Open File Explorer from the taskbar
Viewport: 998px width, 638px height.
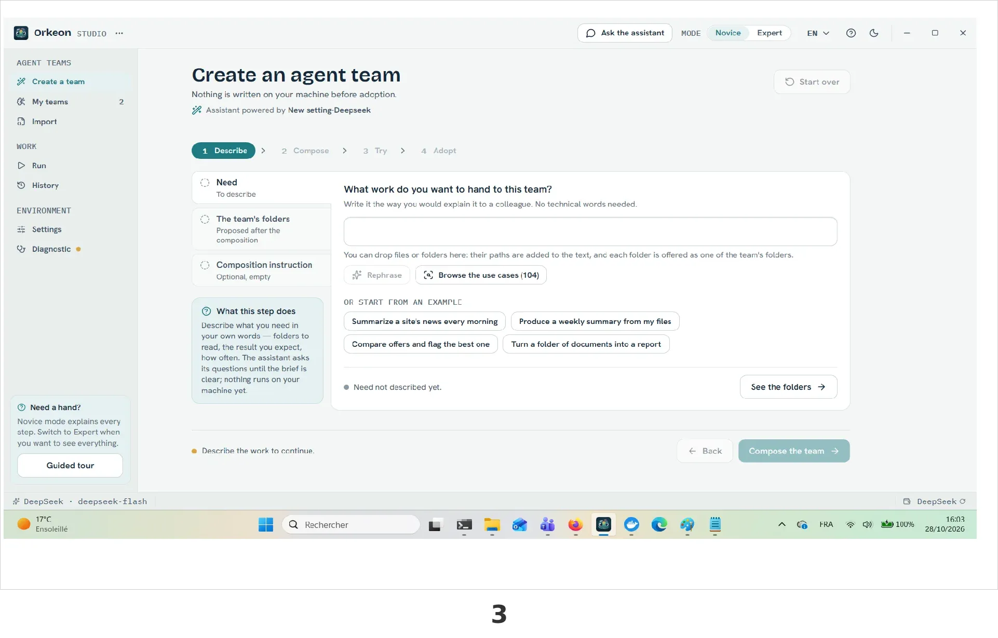(x=492, y=525)
